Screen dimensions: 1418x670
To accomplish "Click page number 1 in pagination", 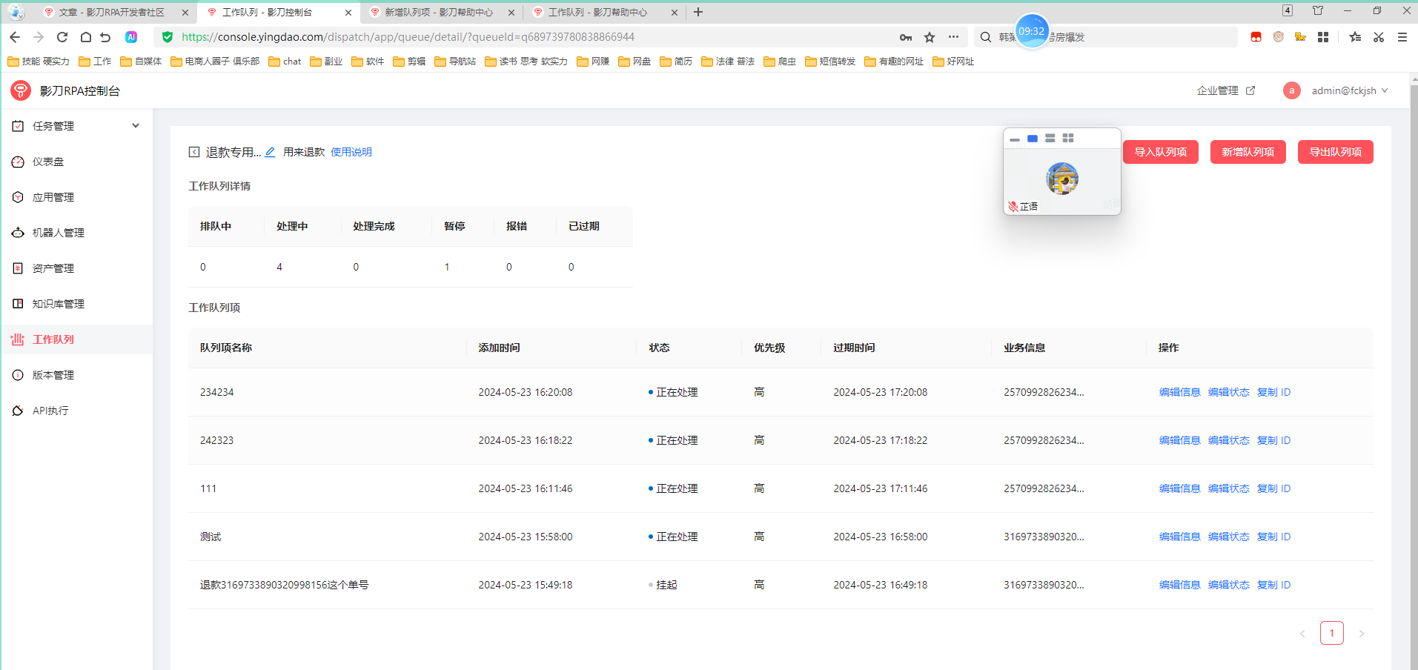I will click(x=1331, y=633).
